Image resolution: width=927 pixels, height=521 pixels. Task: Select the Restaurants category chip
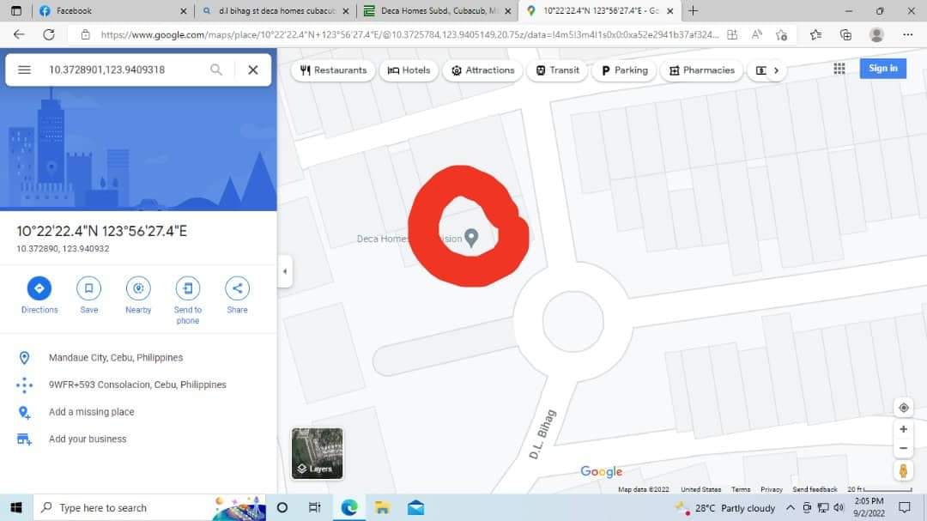[x=333, y=70]
